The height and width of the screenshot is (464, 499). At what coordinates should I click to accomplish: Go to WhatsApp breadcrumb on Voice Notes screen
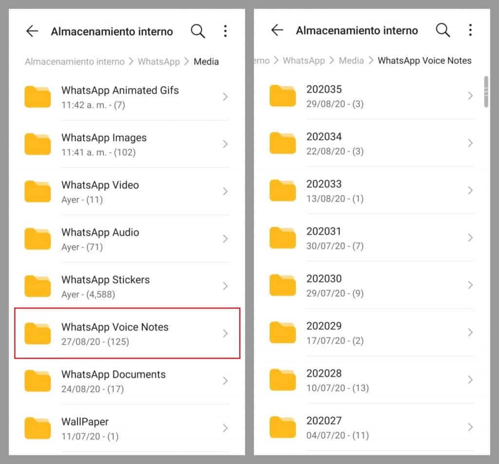[304, 61]
